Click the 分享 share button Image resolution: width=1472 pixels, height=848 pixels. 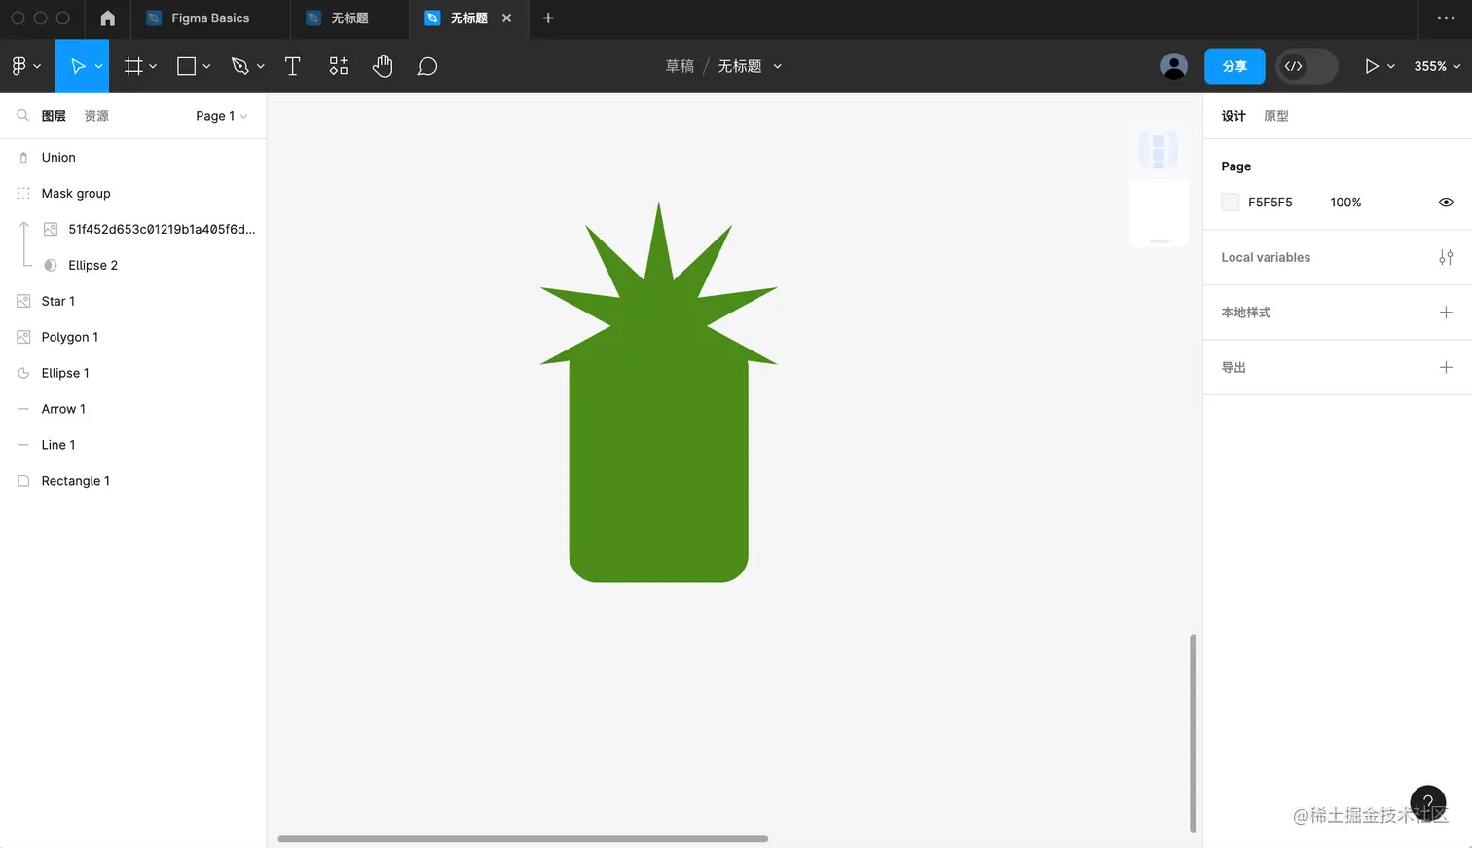click(1234, 66)
